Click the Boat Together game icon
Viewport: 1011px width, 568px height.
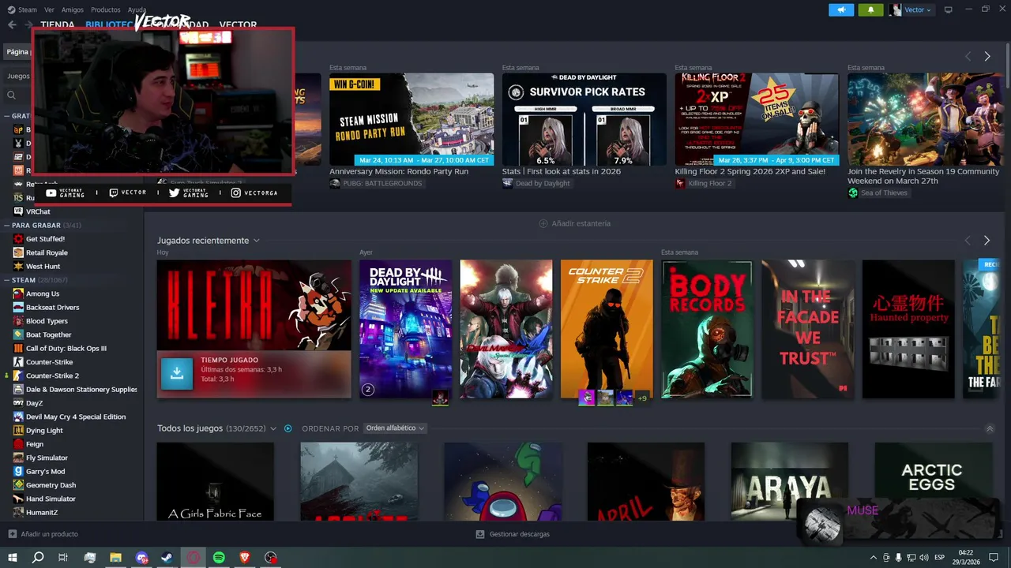pyautogui.click(x=18, y=334)
